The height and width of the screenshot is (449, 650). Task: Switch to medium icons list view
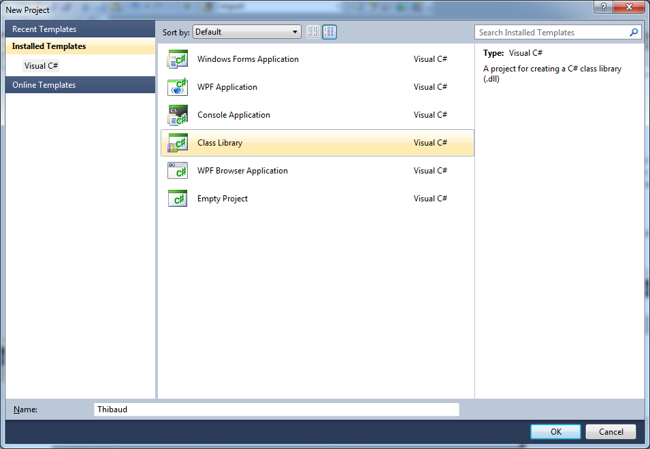(x=329, y=32)
